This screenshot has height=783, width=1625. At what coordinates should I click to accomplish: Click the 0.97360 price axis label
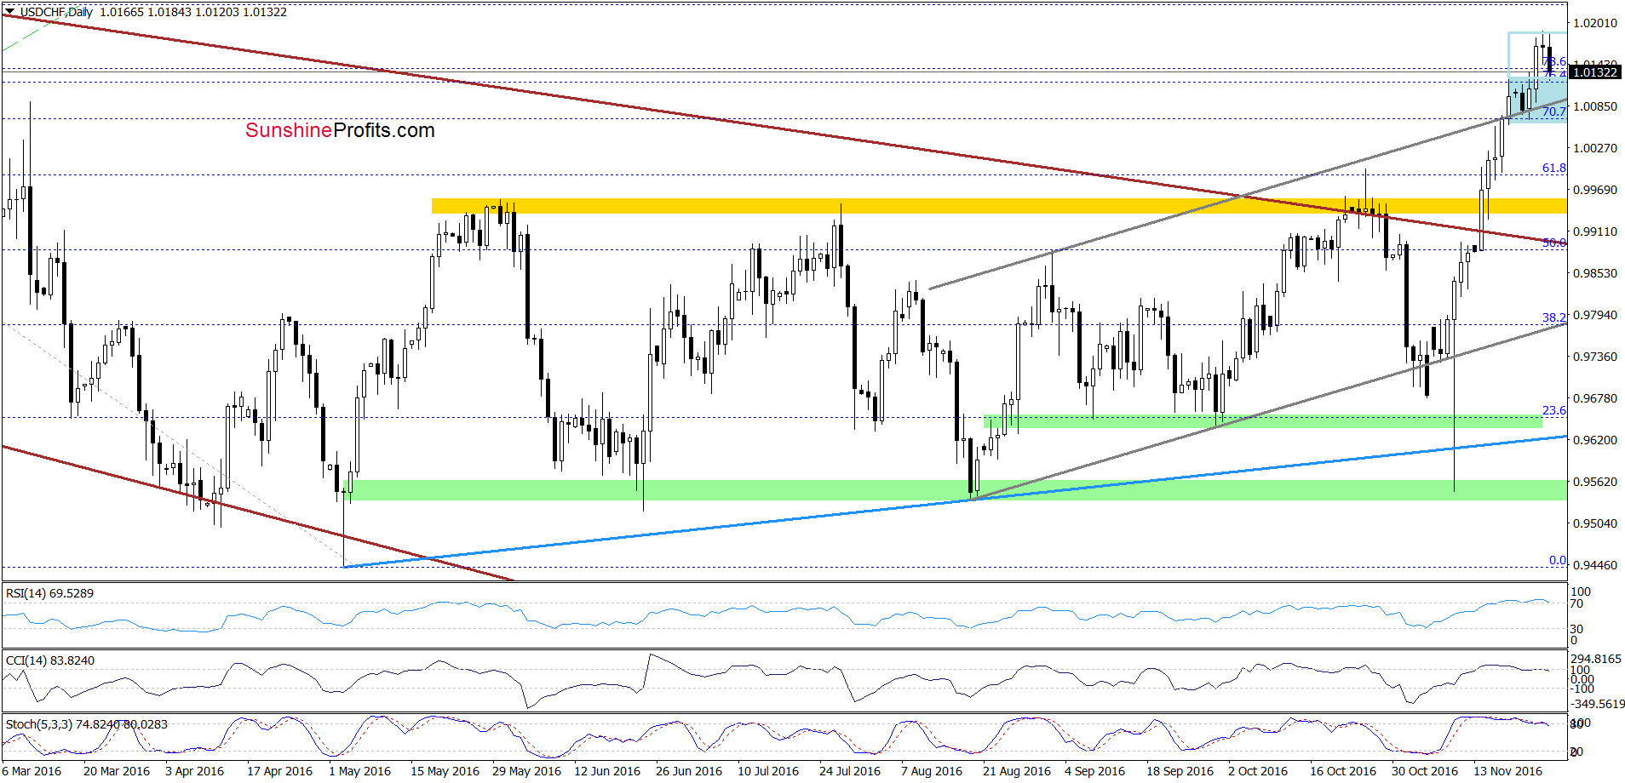(x=1595, y=357)
